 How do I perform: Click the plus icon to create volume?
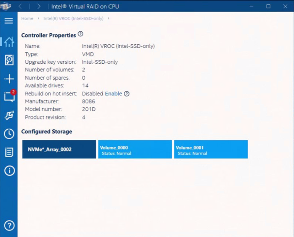point(9,79)
